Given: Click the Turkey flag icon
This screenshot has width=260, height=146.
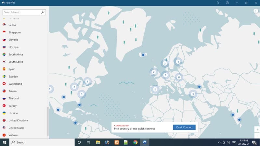Looking at the screenshot, I should click(4, 106).
